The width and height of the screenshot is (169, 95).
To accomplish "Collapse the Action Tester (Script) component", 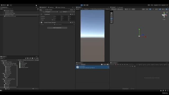I will 40,22.
